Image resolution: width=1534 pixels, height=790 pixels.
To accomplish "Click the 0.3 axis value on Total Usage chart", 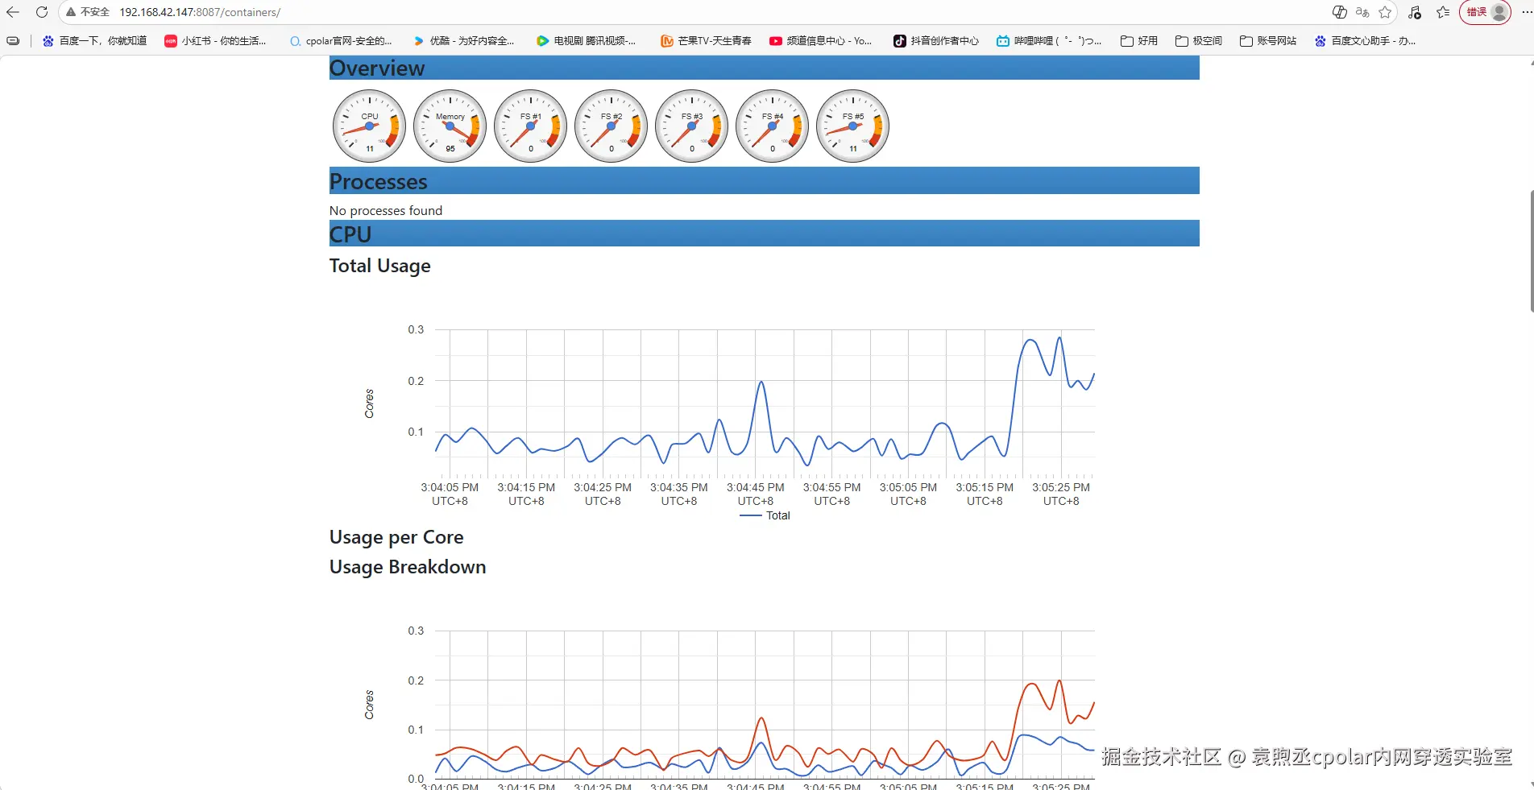I will click(x=416, y=329).
